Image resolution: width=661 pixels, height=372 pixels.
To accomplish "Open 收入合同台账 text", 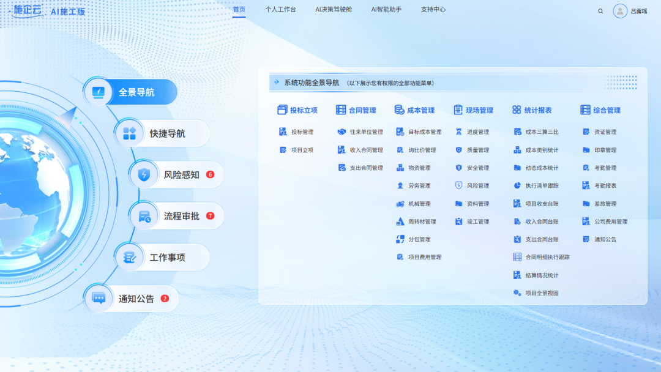I will pyautogui.click(x=542, y=221).
